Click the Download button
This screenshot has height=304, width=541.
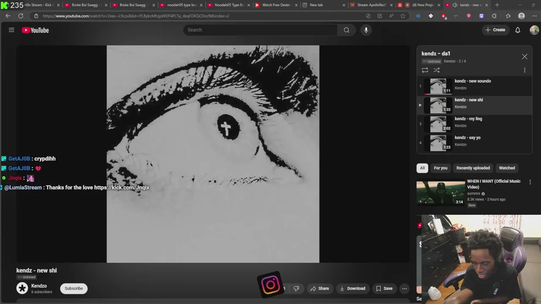click(x=352, y=288)
